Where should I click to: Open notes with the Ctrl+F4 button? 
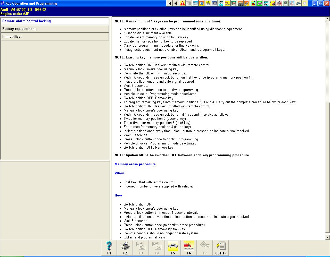[221, 248]
